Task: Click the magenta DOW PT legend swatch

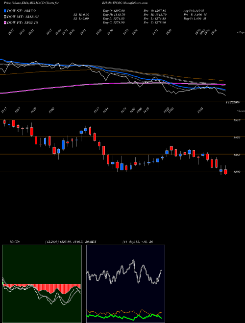Action: click(x=5, y=23)
